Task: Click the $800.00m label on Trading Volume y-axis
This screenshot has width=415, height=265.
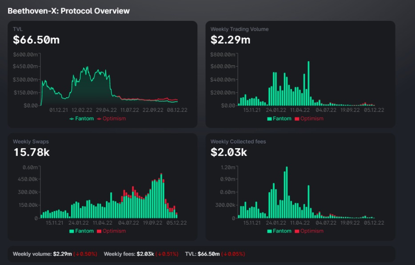Action: click(223, 55)
